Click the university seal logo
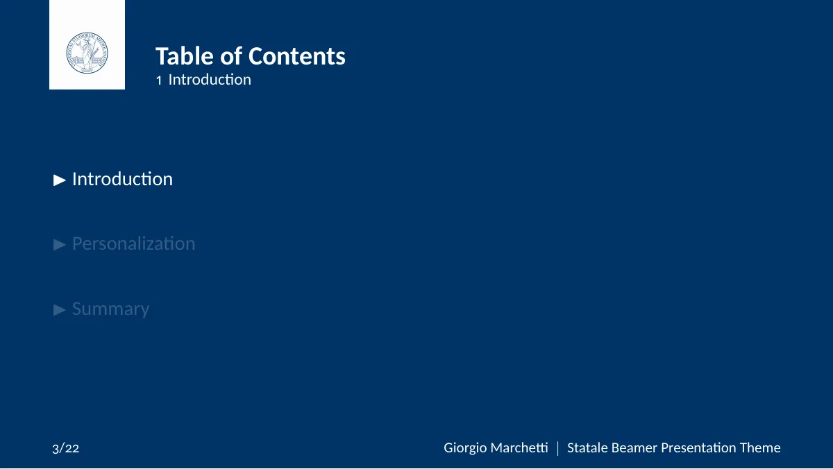 (x=87, y=53)
